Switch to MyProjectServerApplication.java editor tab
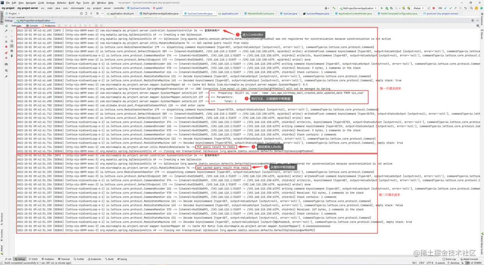The height and width of the screenshot is (265, 484). (160, 13)
